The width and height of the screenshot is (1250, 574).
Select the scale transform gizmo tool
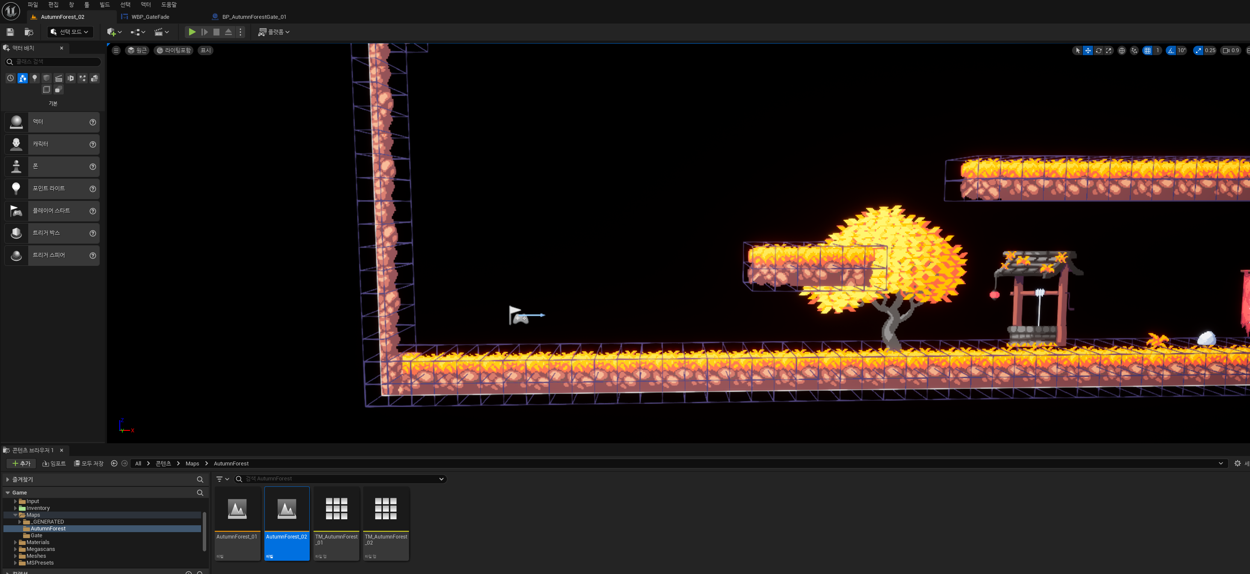1109,50
